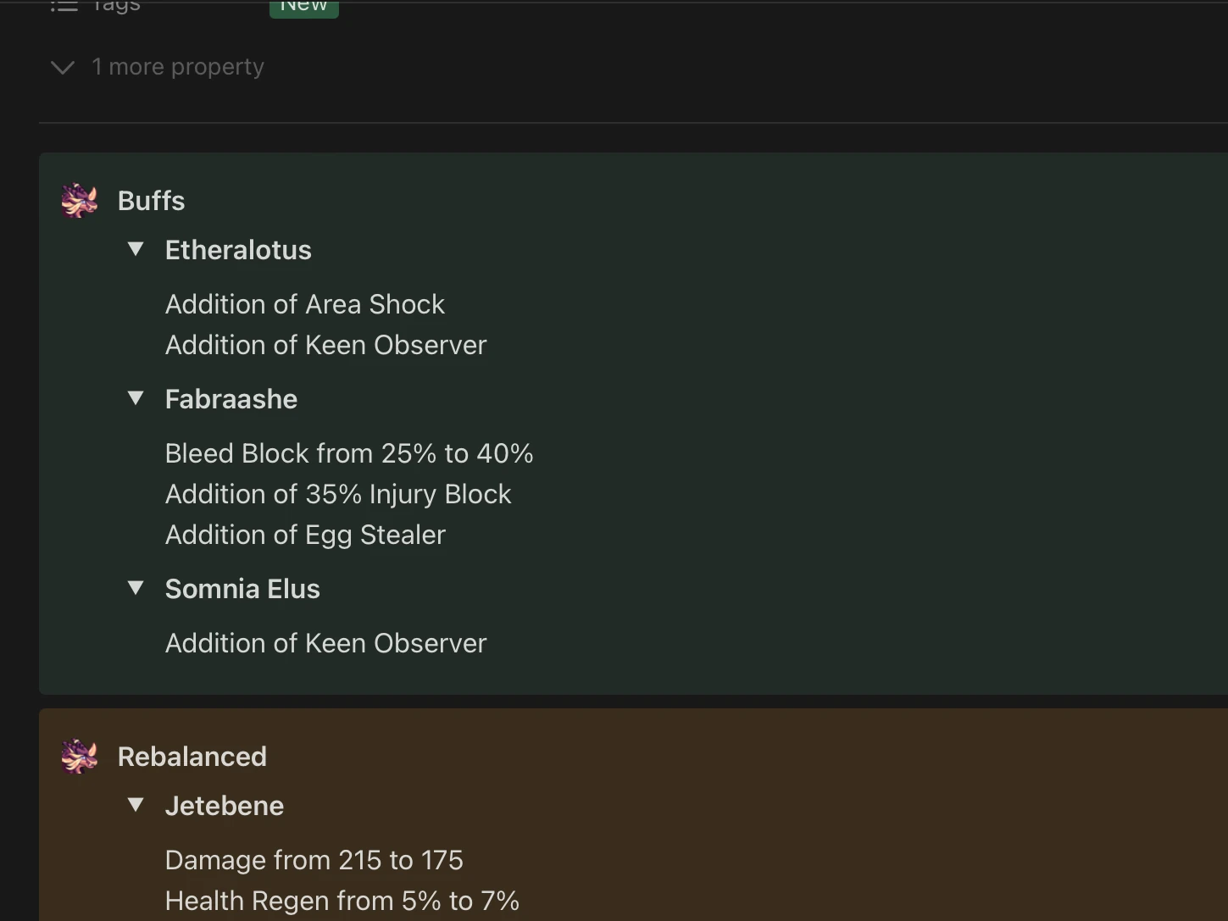
Task: Click the Health Regen from 5% to 7% line
Action: [x=342, y=901]
